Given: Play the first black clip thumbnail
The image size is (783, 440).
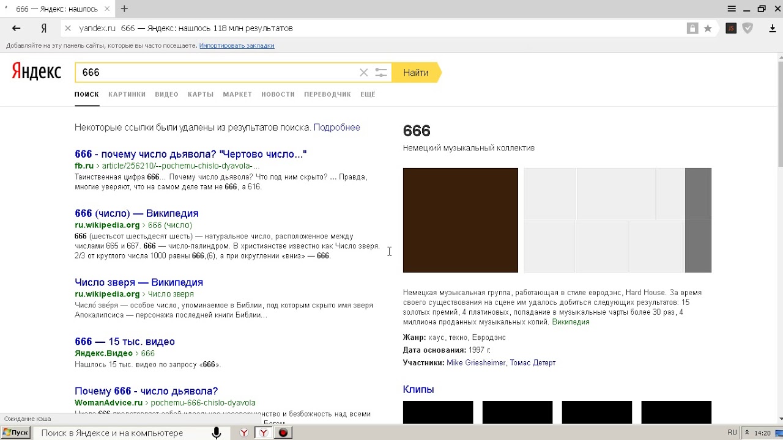Looking at the screenshot, I should pos(438,412).
